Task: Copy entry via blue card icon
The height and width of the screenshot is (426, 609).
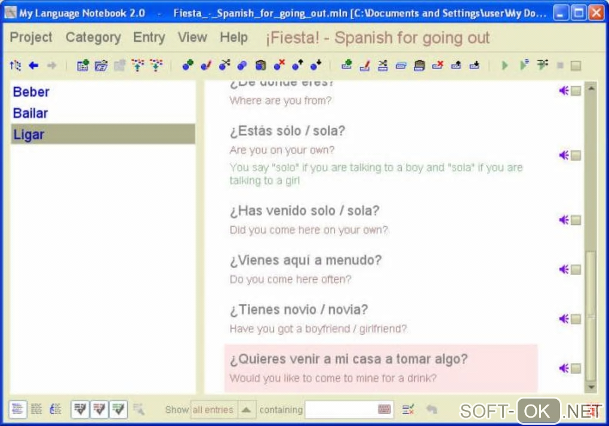Action: pos(401,66)
